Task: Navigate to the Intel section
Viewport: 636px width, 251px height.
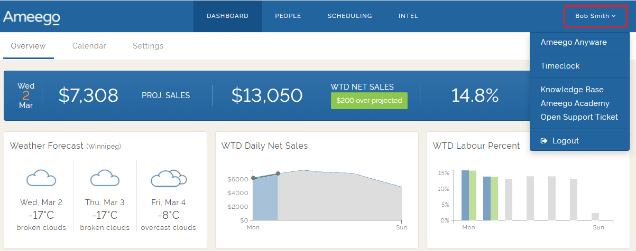Action: coord(408,16)
